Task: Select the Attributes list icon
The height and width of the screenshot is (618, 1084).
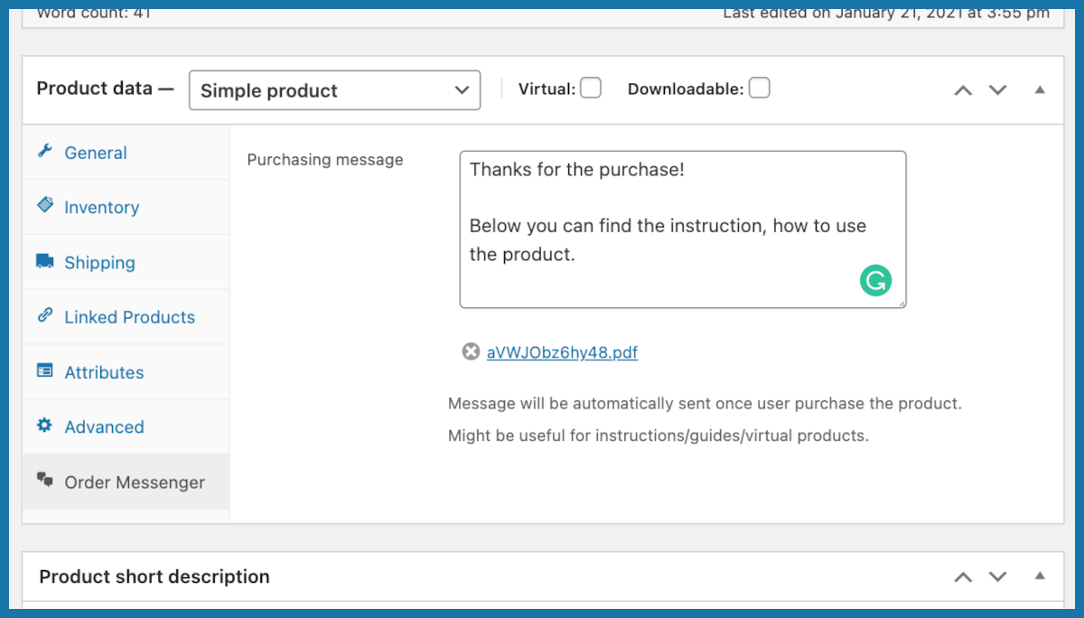Action: [46, 371]
